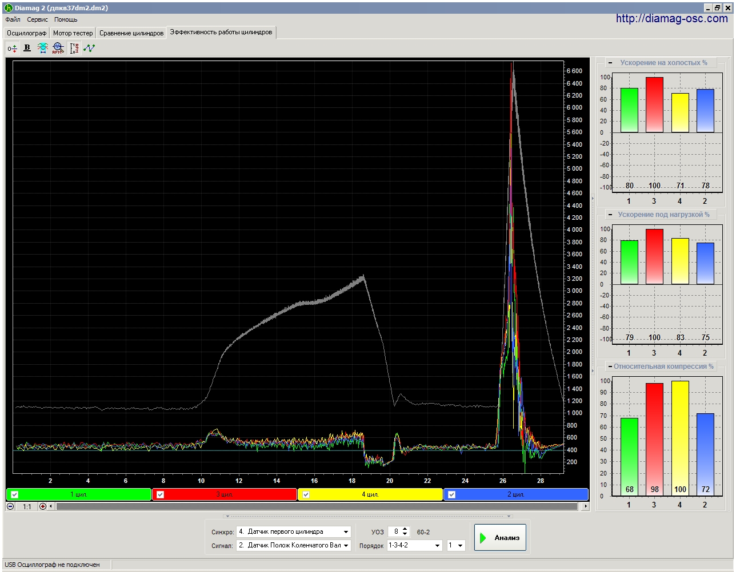Click the horizontal scrollbar right arrow

585,506
